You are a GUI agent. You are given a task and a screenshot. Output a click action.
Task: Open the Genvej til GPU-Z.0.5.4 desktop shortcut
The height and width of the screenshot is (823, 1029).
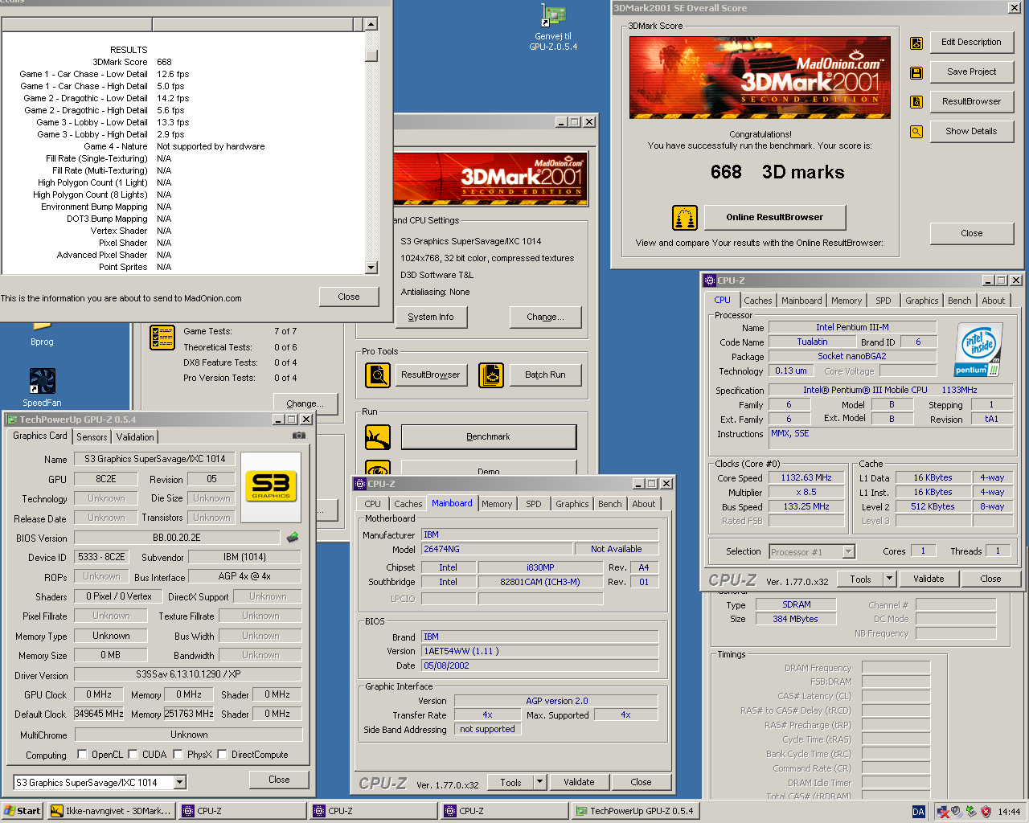[553, 28]
